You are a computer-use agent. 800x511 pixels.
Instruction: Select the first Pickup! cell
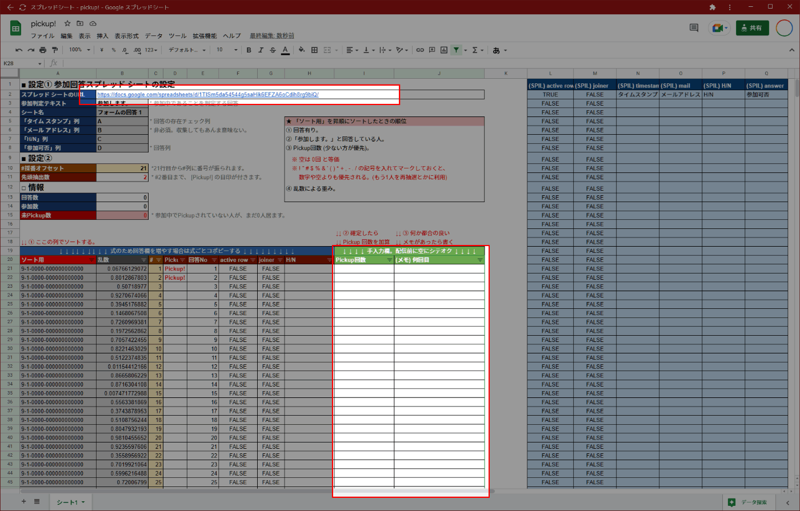[175, 269]
